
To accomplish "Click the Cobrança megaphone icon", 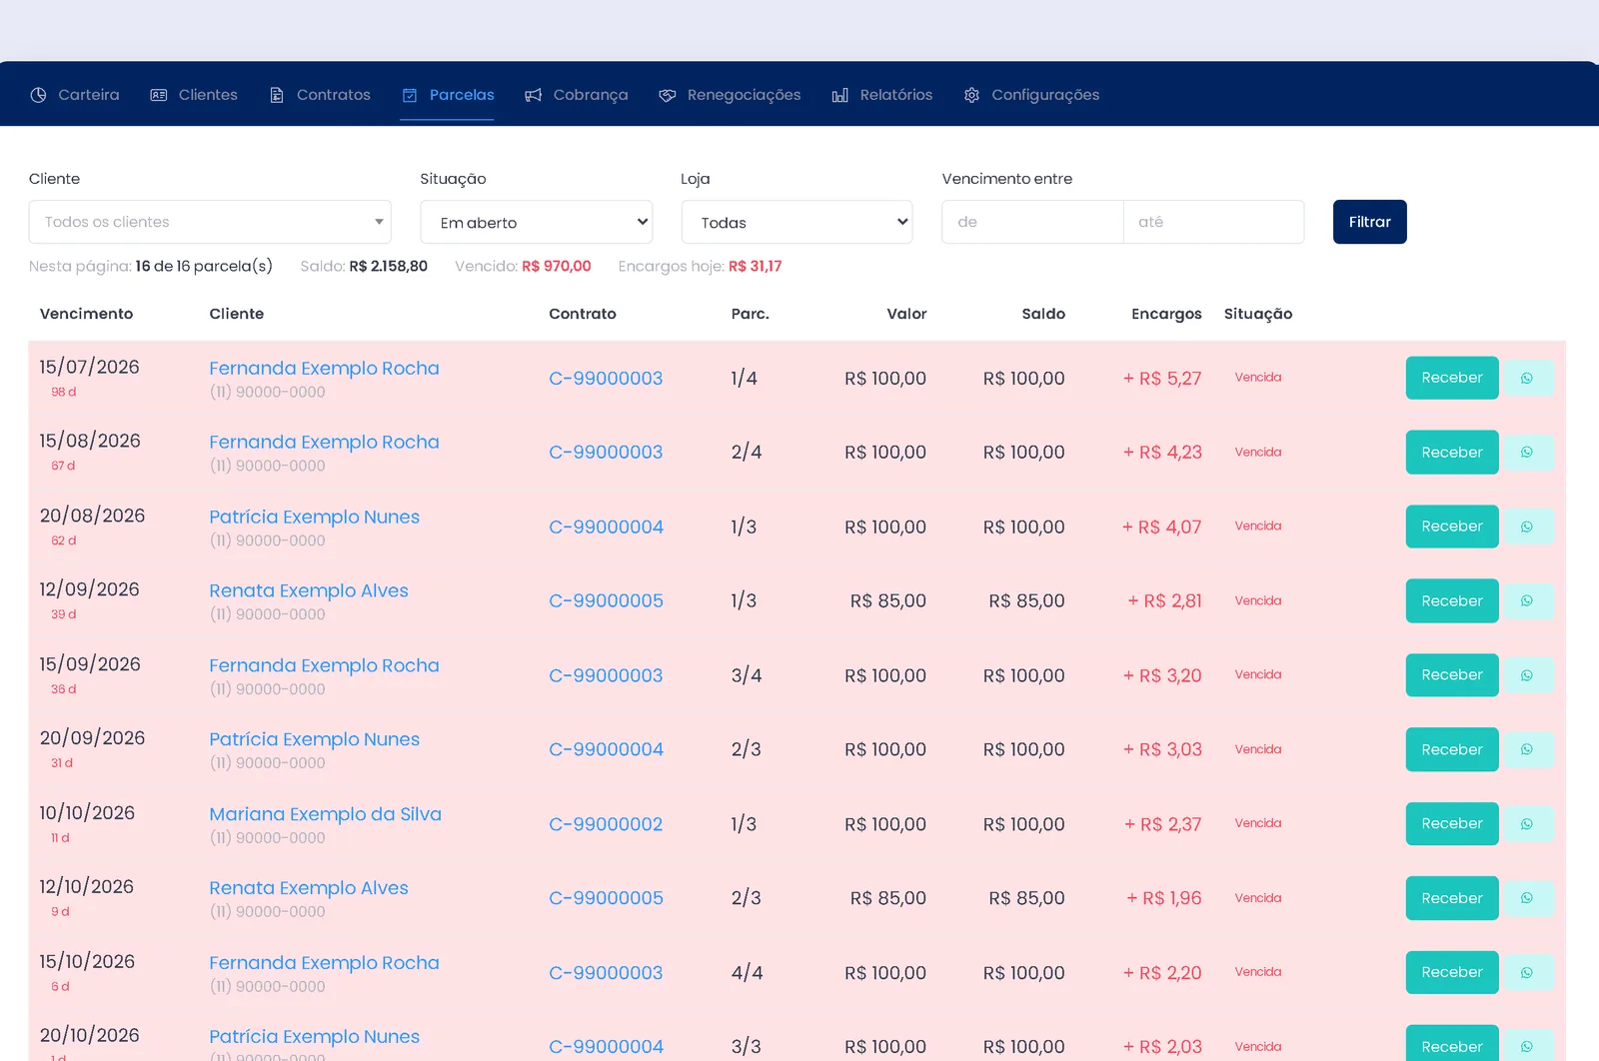I will coord(534,95).
